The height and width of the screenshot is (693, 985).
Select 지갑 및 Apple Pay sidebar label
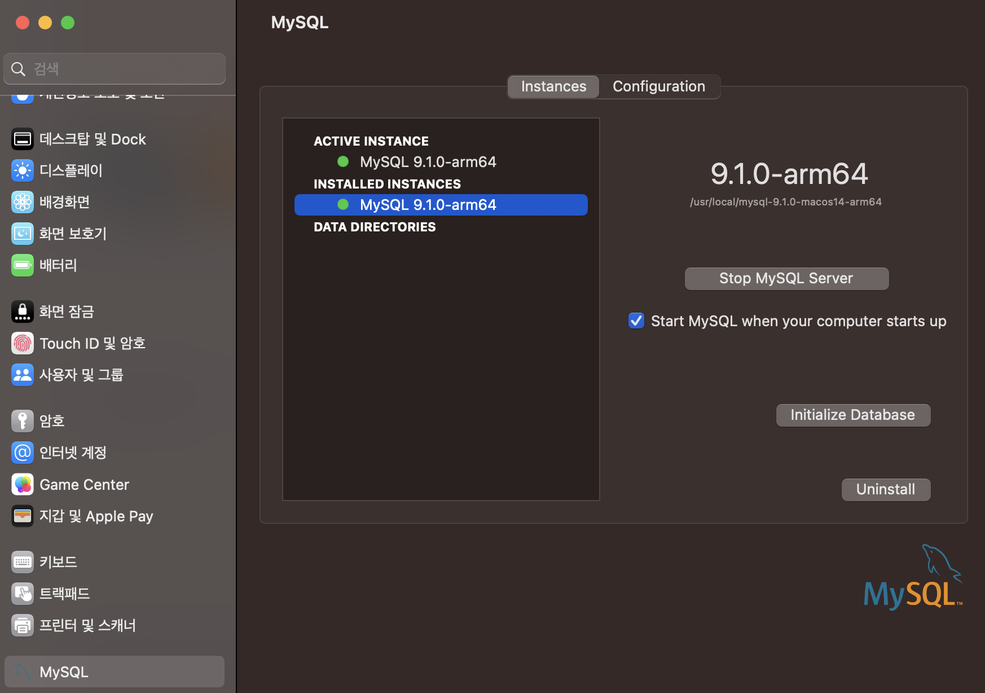[96, 516]
